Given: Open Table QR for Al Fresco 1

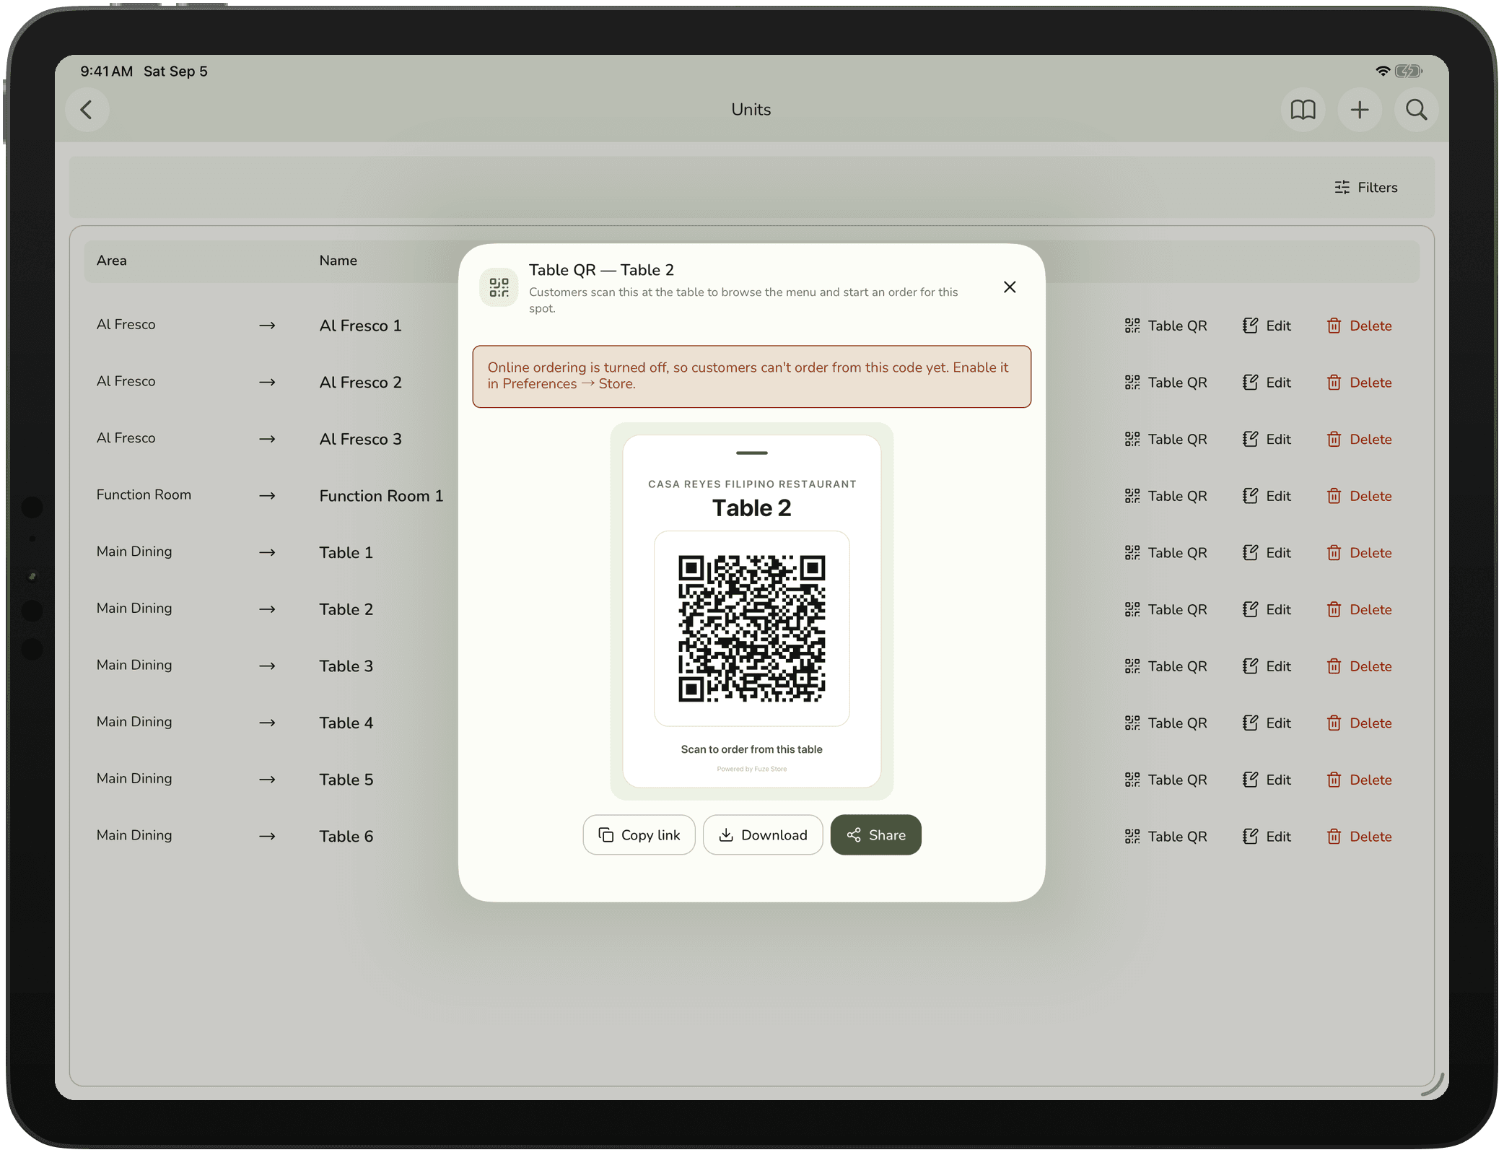Looking at the screenshot, I should tap(1166, 326).
